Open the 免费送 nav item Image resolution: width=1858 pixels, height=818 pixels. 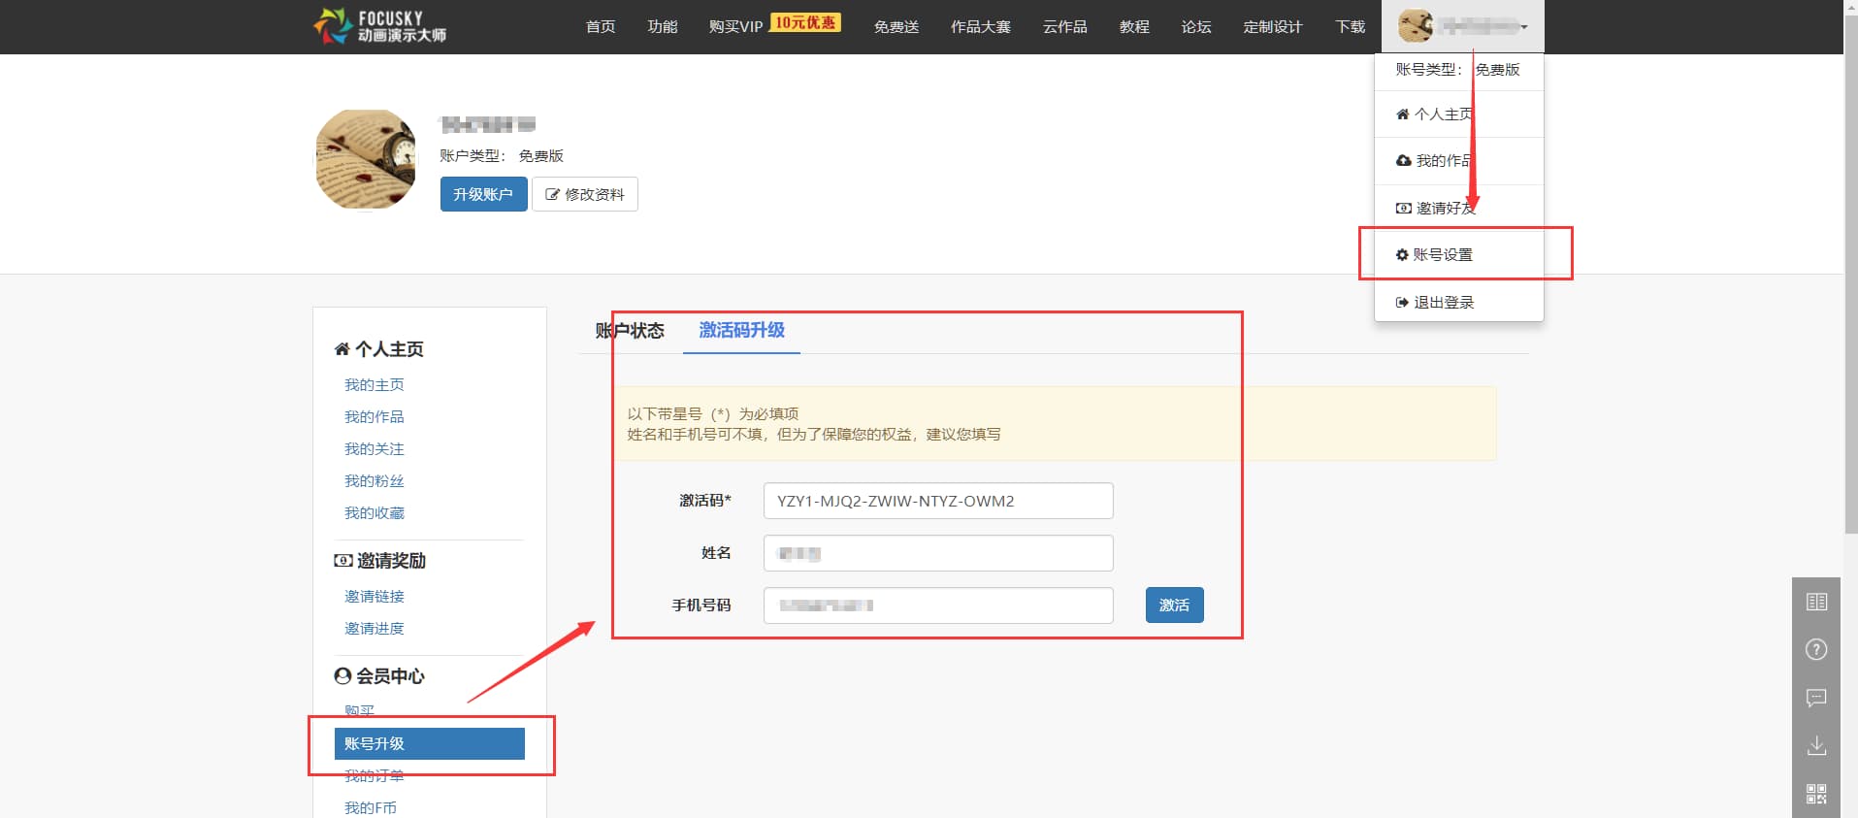896,26
